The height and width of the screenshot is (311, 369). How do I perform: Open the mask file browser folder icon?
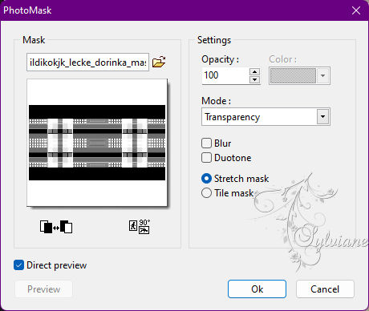coord(159,62)
